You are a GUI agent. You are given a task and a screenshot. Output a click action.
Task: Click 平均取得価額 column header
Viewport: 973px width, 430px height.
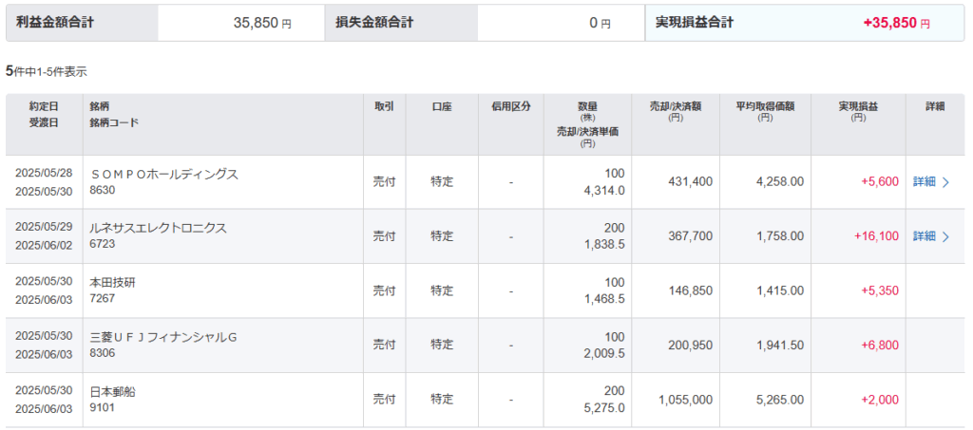tap(765, 106)
